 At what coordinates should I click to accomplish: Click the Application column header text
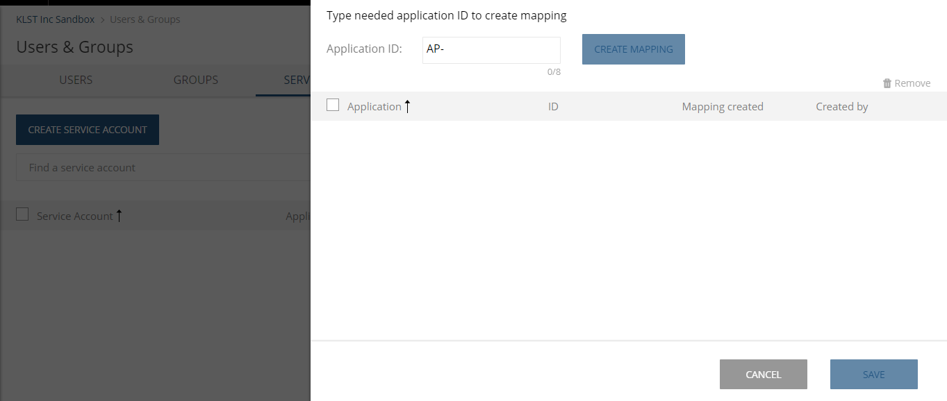pyautogui.click(x=374, y=106)
